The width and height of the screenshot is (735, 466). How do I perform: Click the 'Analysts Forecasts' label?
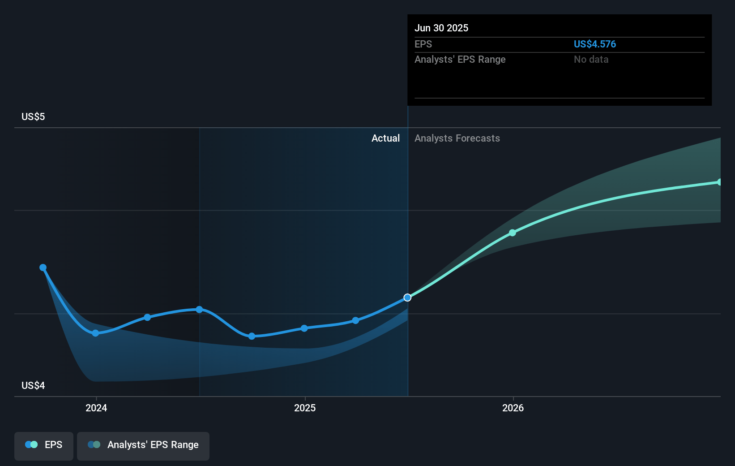click(x=457, y=138)
